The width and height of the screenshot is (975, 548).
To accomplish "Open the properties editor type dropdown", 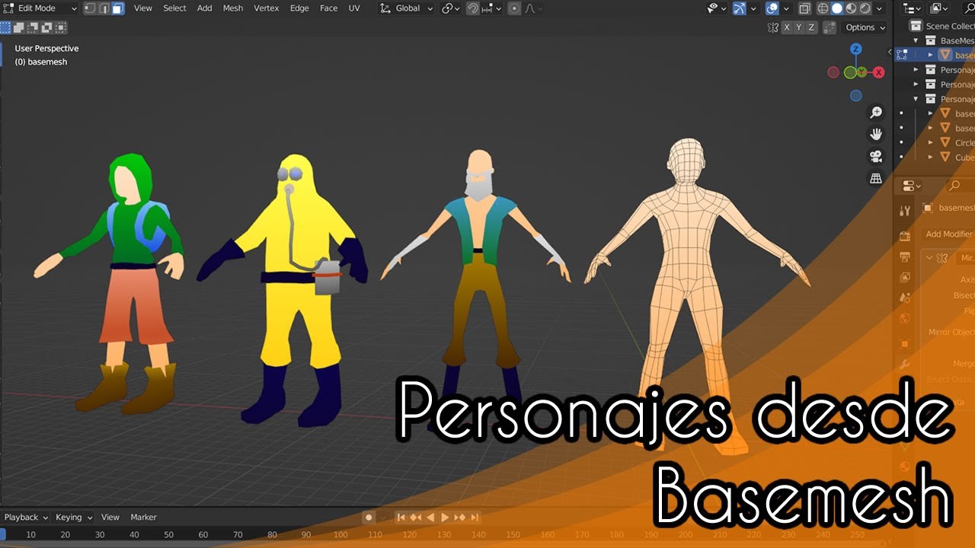I will tap(912, 186).
